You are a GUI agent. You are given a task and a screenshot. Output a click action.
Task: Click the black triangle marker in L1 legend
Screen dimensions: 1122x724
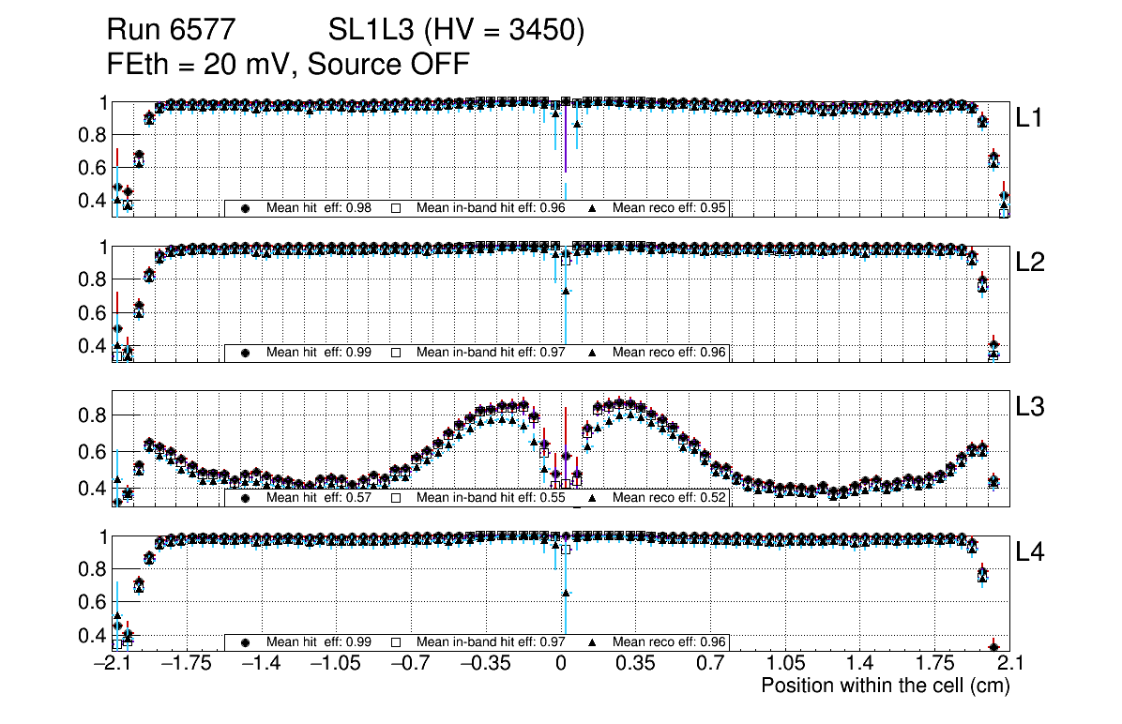(x=592, y=208)
